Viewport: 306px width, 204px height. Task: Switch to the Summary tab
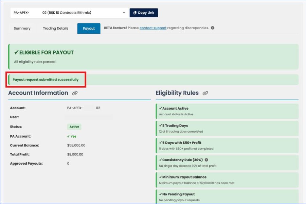click(x=22, y=28)
